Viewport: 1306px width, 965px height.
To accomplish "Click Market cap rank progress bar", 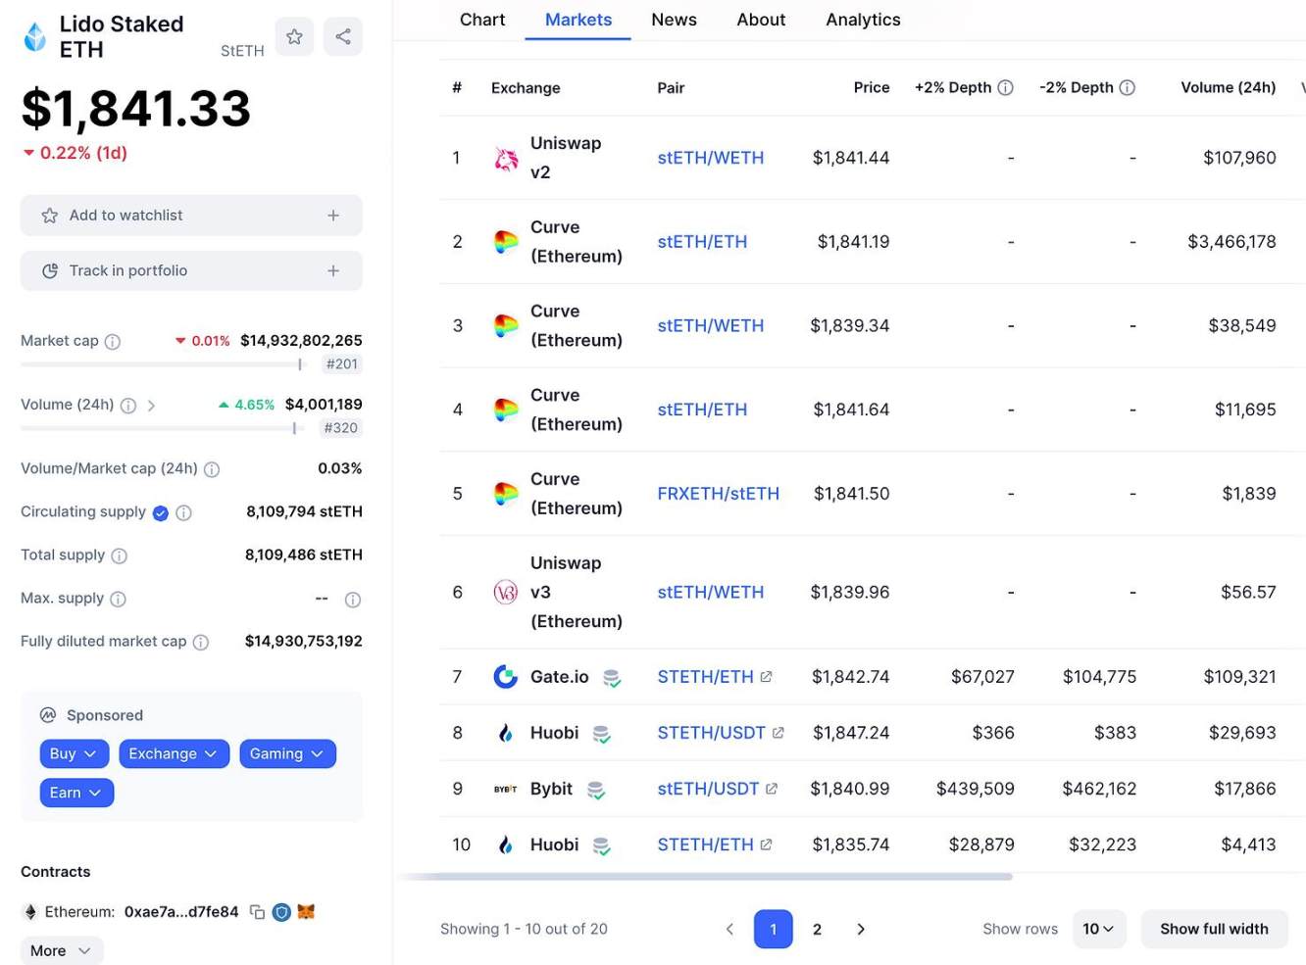I will (164, 364).
